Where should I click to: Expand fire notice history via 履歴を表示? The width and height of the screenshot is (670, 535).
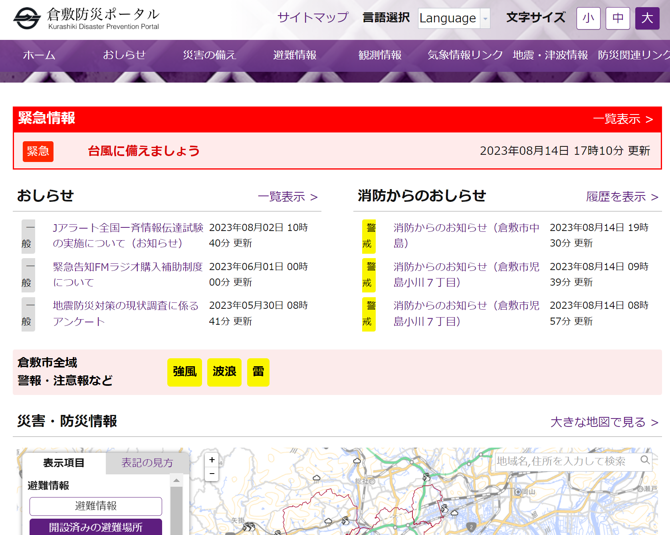point(622,197)
